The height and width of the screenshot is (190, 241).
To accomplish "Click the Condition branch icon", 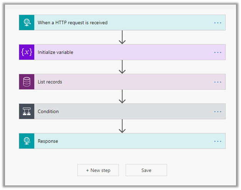I will coord(26,111).
